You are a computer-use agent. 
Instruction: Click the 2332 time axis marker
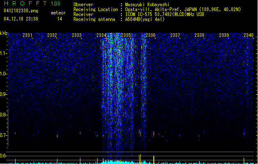[52, 35]
